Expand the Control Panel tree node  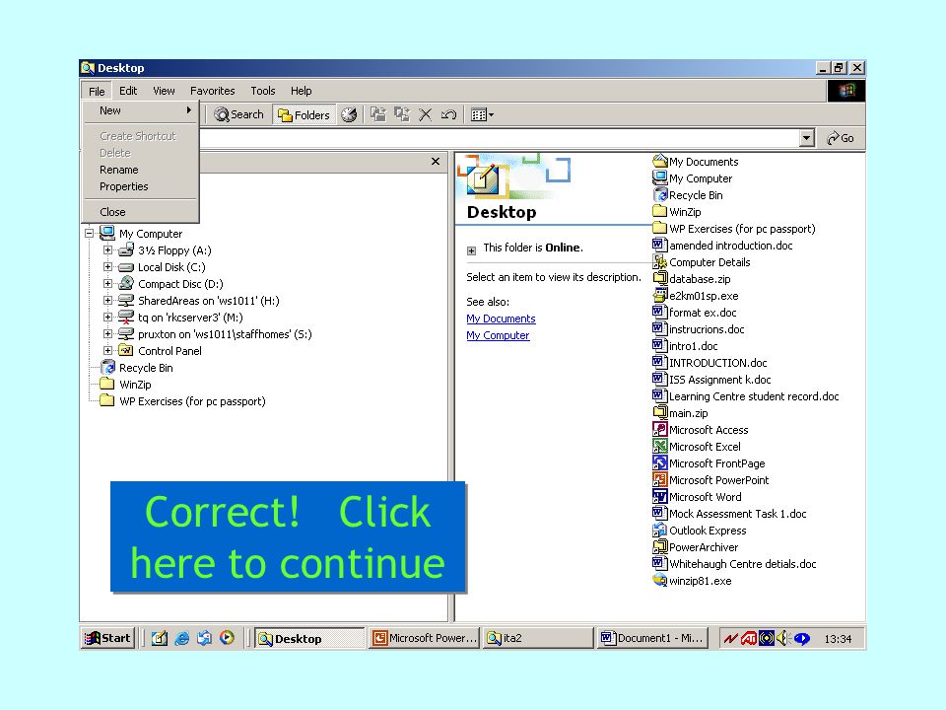click(108, 351)
